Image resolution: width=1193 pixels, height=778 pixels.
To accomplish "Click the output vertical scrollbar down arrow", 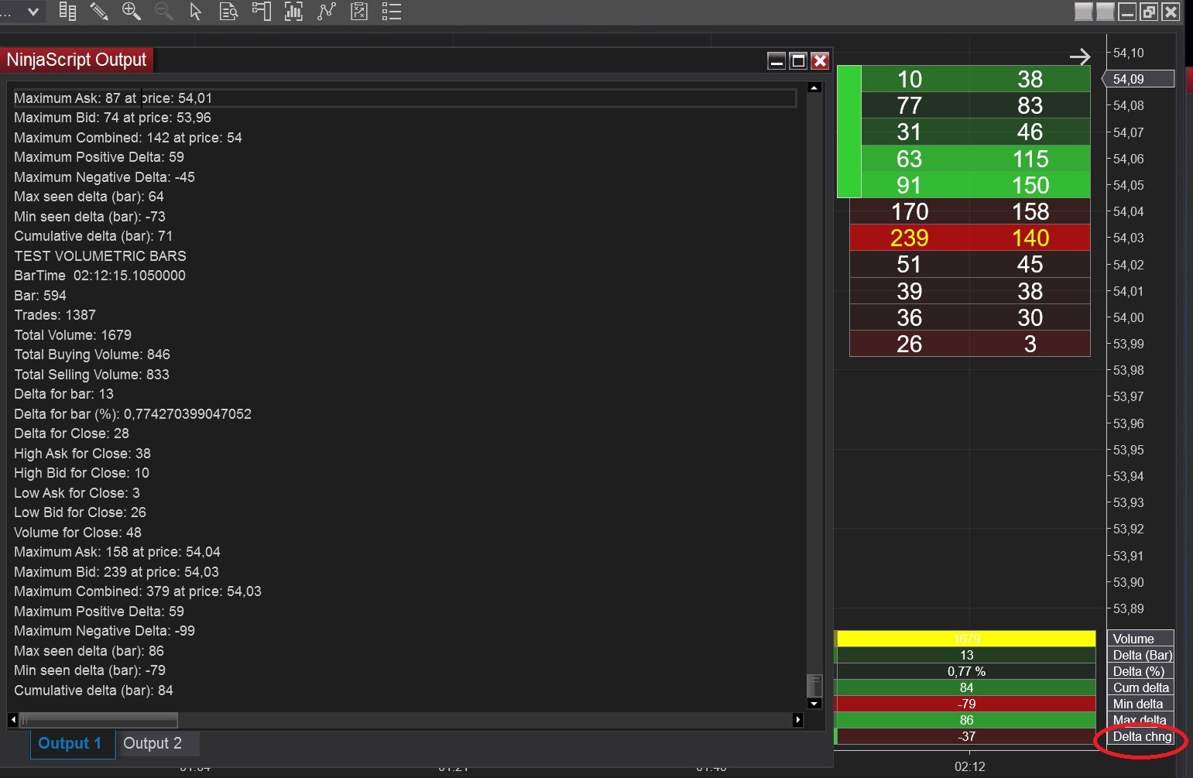I will tap(814, 704).
